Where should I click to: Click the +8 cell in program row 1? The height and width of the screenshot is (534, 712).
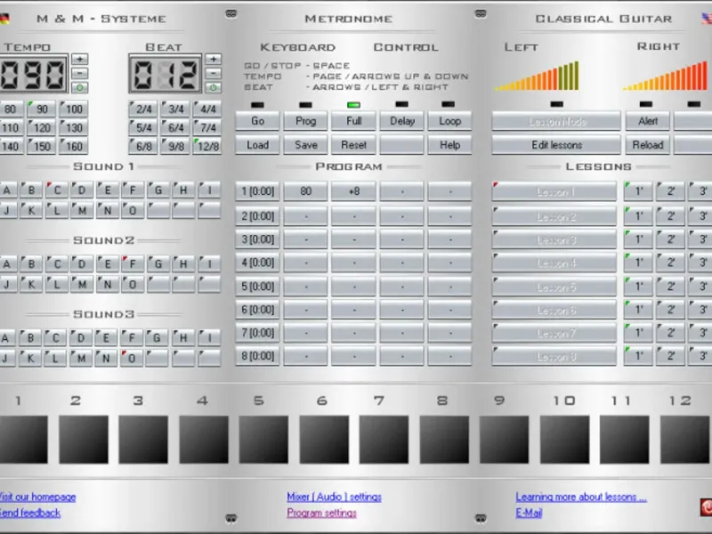353,191
